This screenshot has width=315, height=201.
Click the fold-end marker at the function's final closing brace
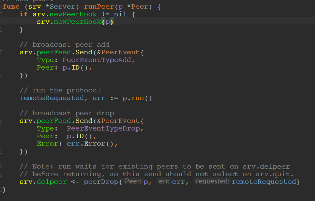[x=1, y=190]
